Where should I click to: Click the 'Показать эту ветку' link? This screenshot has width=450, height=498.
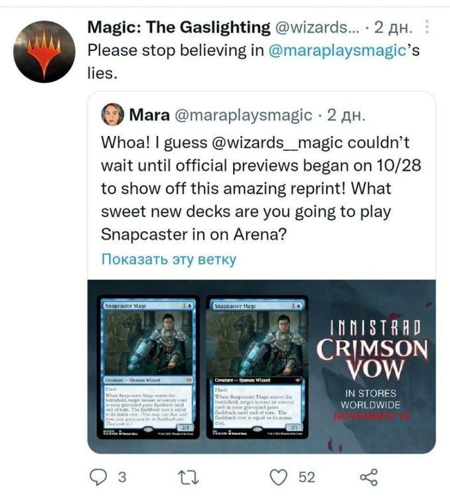[x=169, y=259]
